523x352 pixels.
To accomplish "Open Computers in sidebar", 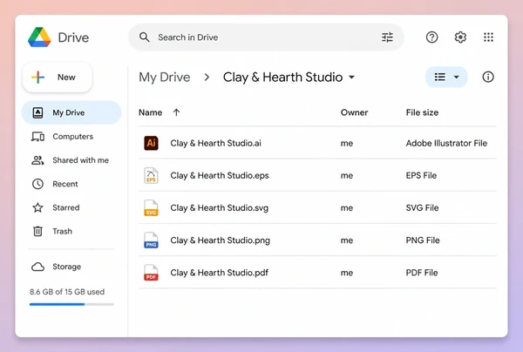I will click(x=71, y=136).
